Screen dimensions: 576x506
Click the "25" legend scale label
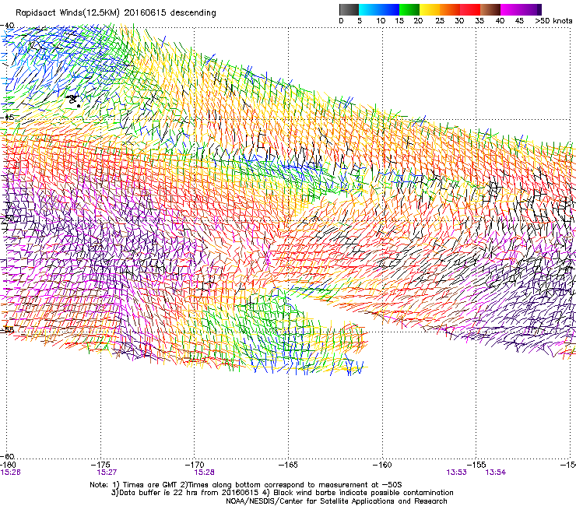click(x=440, y=21)
